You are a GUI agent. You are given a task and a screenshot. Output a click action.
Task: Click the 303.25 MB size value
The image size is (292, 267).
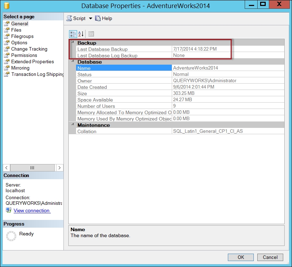[184, 93]
